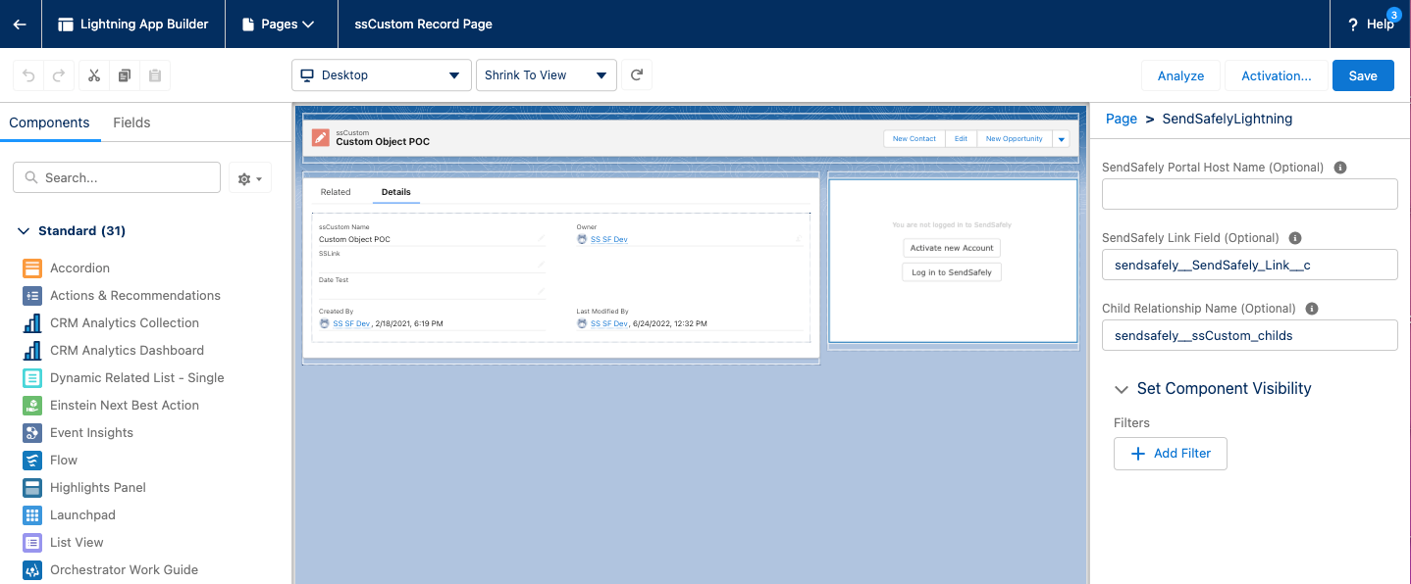Collapse Set Component Visibility section

[1122, 389]
